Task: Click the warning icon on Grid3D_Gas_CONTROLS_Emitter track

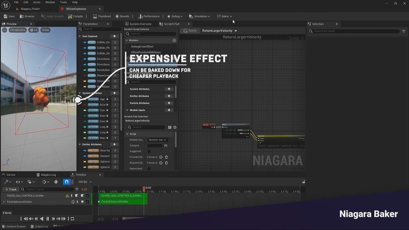Action: [x=67, y=196]
